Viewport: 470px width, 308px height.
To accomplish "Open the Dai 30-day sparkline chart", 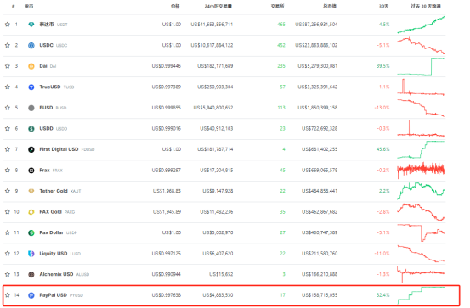I will (421, 66).
